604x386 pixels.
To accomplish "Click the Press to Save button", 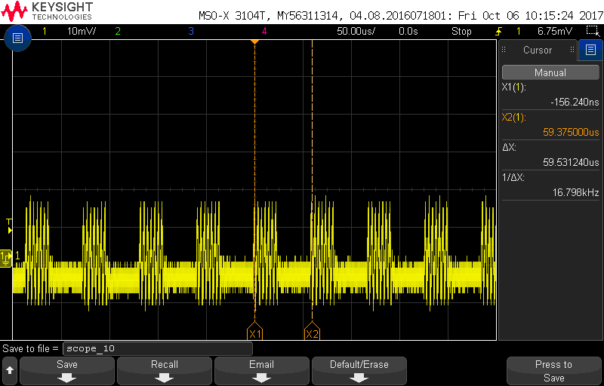I will pyautogui.click(x=553, y=371).
